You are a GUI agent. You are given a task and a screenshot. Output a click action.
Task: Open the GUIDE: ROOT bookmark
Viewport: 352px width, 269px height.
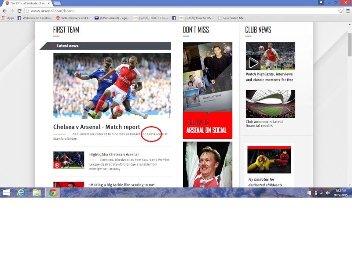click(151, 18)
